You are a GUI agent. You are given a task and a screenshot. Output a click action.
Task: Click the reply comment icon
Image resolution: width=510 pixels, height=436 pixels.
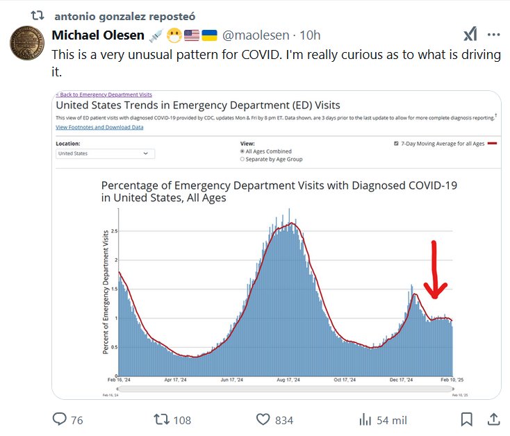(60, 419)
